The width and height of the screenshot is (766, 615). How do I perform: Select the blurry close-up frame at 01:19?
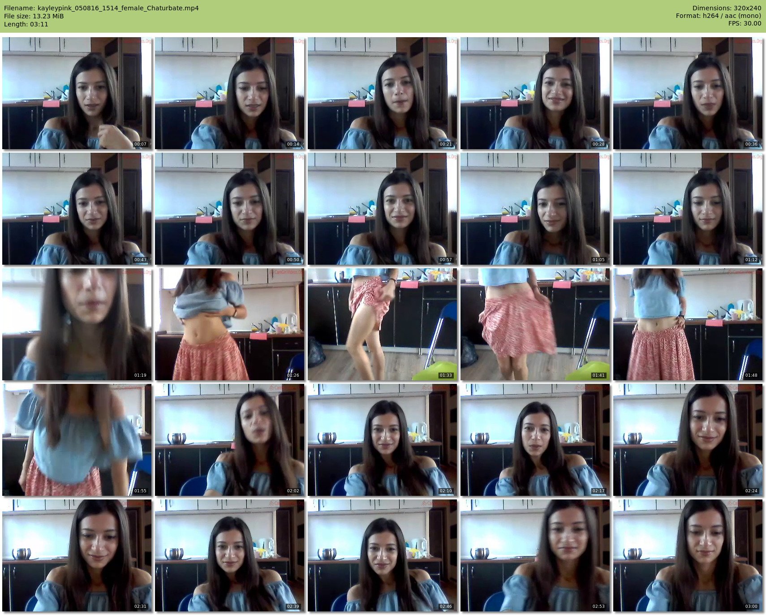pos(77,324)
